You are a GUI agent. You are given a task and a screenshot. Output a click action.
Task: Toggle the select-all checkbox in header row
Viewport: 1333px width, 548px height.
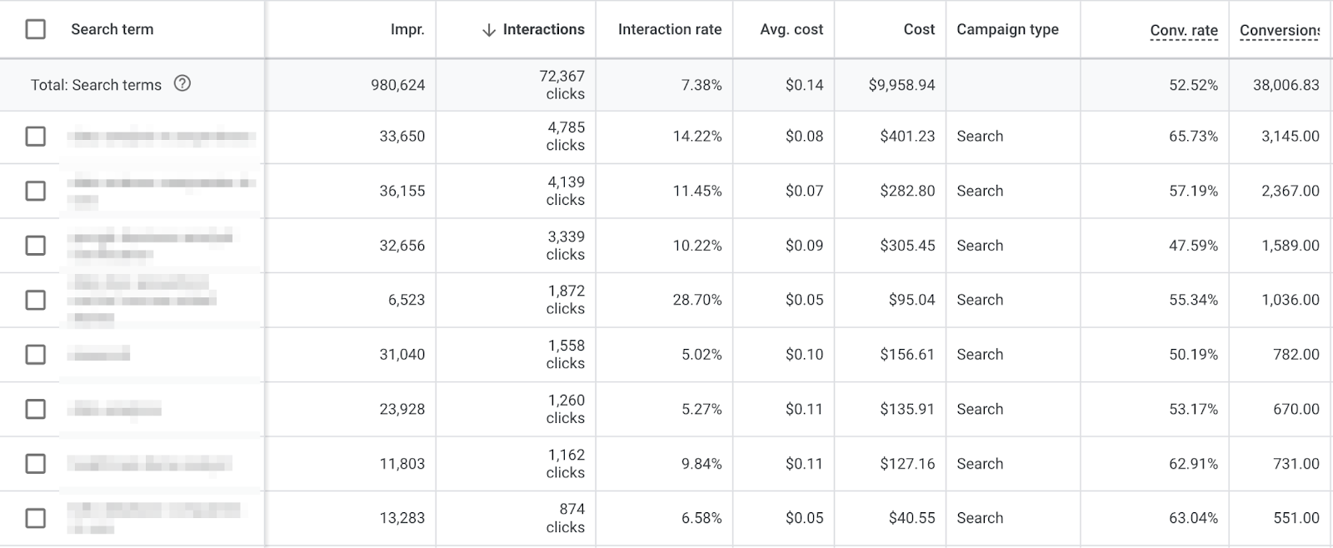[x=35, y=29]
